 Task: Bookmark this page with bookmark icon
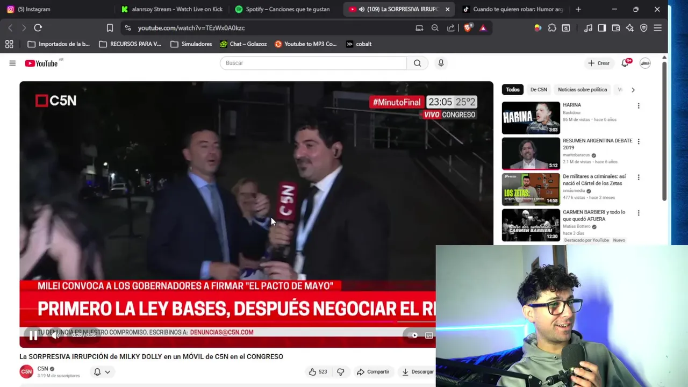(110, 28)
